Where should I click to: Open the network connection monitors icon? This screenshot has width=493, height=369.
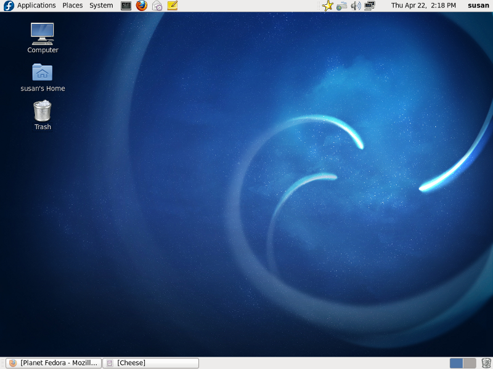[x=370, y=6]
